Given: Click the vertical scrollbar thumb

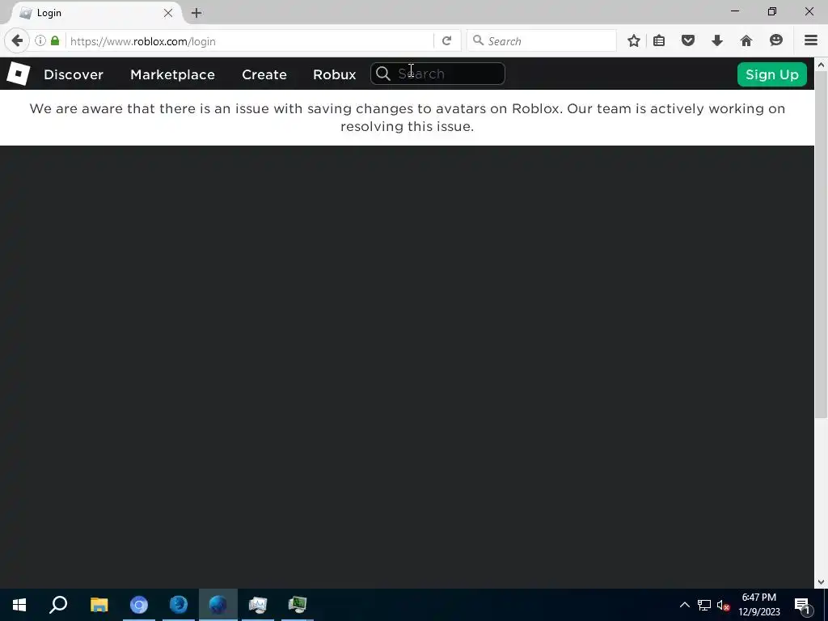Looking at the screenshot, I should pyautogui.click(x=821, y=244).
